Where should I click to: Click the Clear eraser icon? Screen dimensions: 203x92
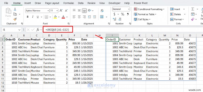[193, 19]
